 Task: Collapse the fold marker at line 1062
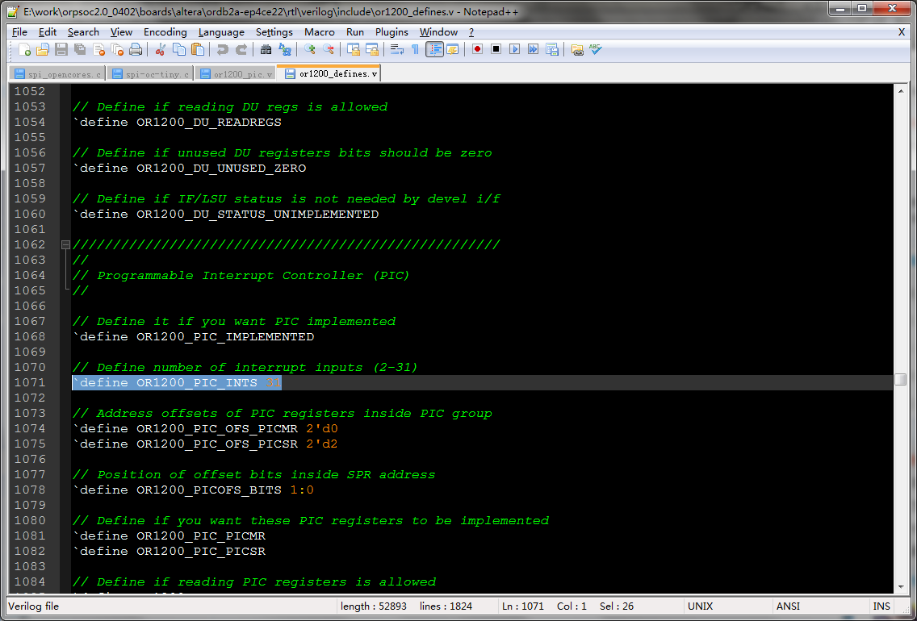[65, 245]
